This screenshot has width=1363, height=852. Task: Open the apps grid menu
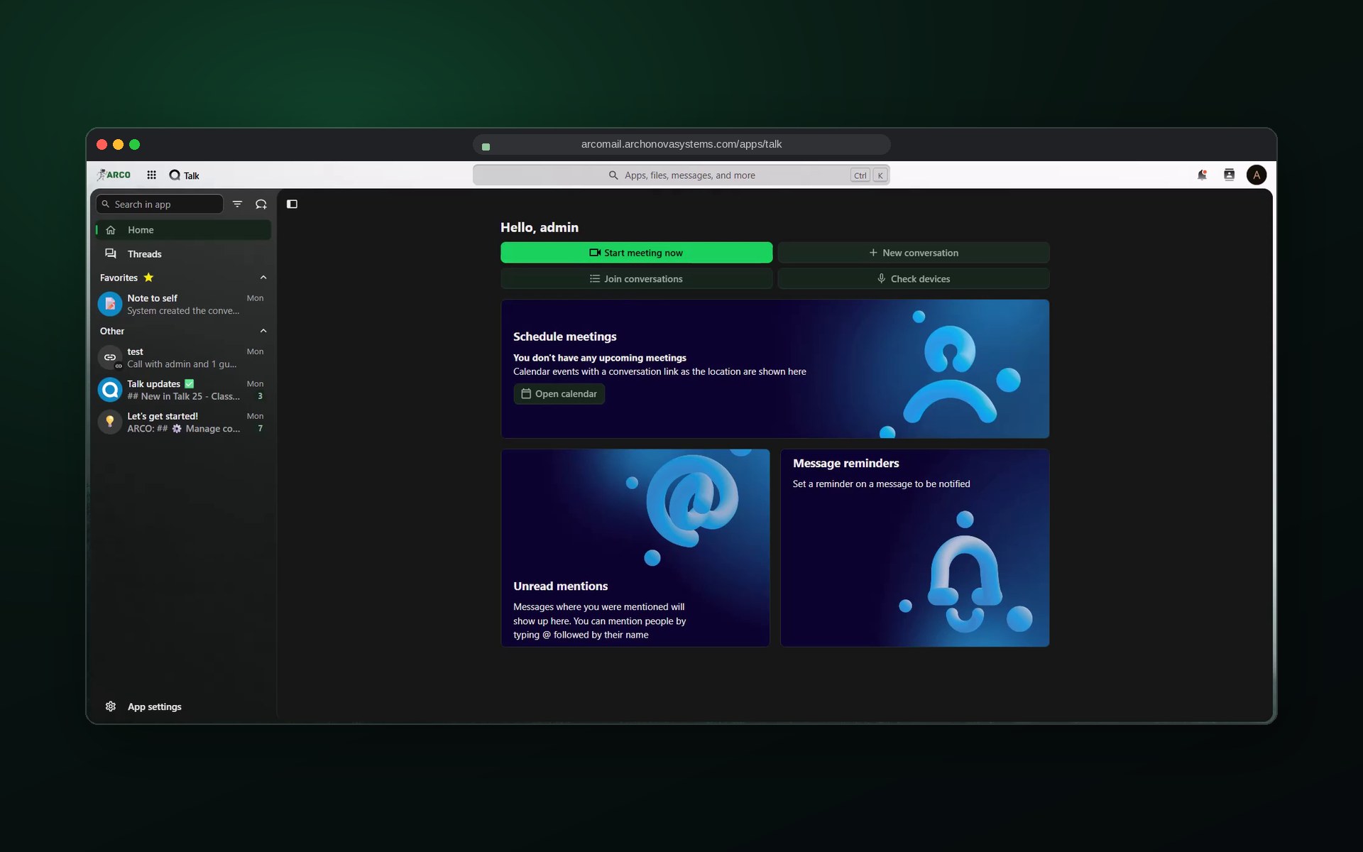tap(151, 175)
